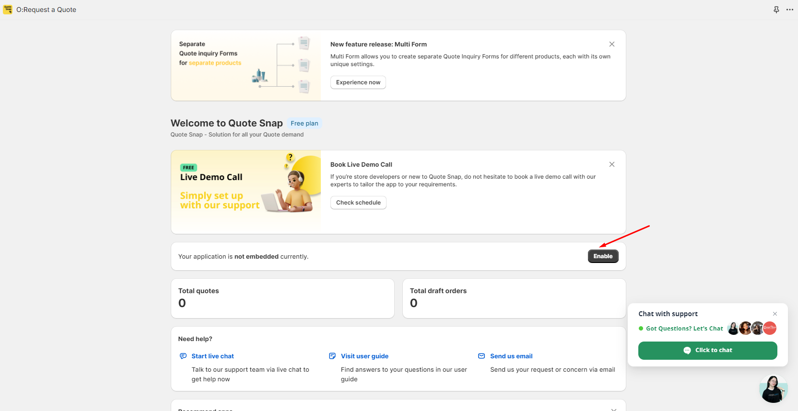Click the live chat speech bubble icon
The height and width of the screenshot is (411, 798).
click(x=183, y=356)
